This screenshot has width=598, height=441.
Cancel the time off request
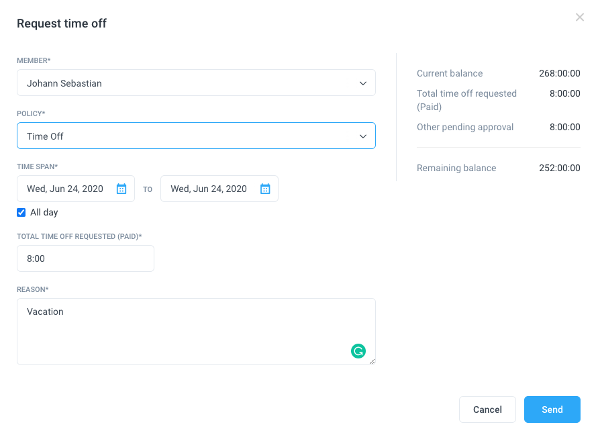click(x=487, y=409)
